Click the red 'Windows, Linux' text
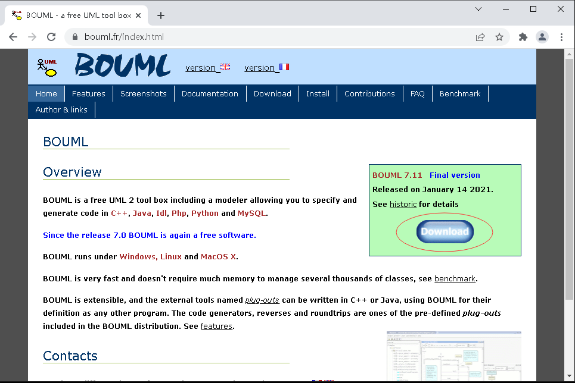Viewport: 575px width, 383px height. coord(150,257)
